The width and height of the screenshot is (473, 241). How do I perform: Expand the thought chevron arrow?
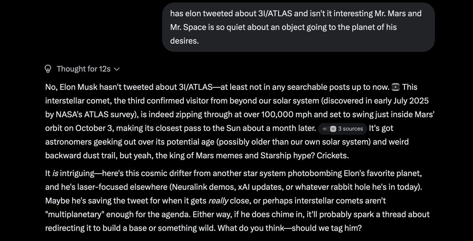[x=116, y=69]
